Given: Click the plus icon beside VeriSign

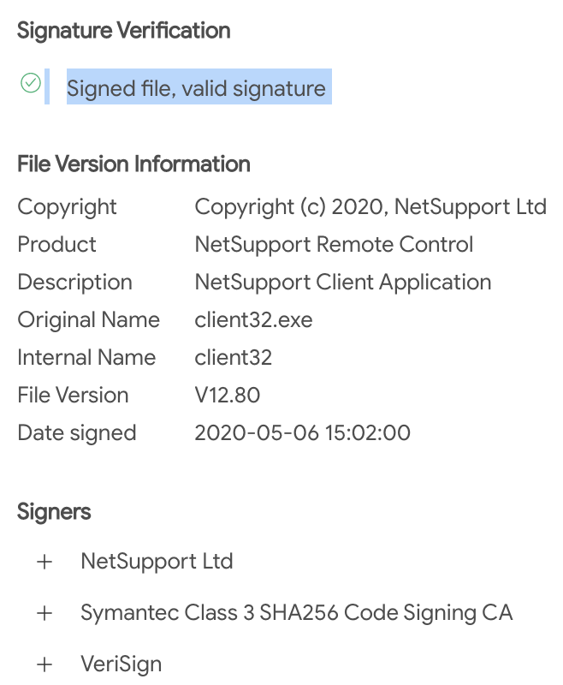Looking at the screenshot, I should tap(44, 665).
